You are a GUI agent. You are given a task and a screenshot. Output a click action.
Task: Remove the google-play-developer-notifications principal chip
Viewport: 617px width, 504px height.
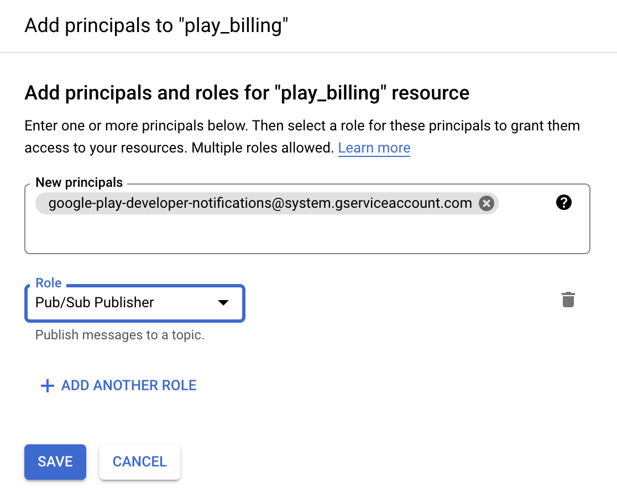[486, 203]
